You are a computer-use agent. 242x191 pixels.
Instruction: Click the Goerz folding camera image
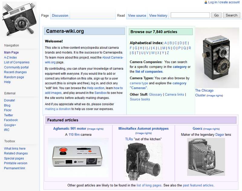pos(206,157)
